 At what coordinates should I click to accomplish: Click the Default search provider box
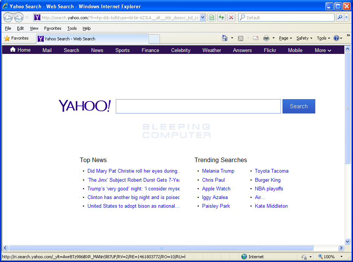(286, 18)
